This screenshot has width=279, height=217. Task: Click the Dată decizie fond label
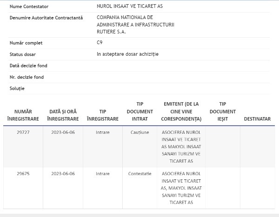click(28, 66)
